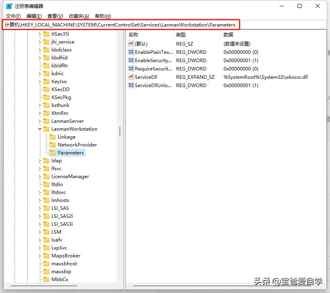Click the REG_SZ icon beside (默认)
This screenshot has height=293, width=330.
click(131, 44)
